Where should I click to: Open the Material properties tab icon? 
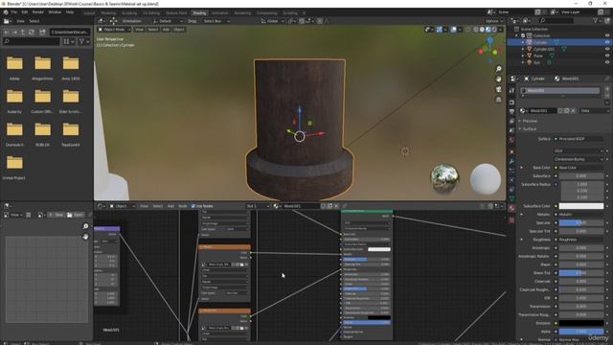511,208
